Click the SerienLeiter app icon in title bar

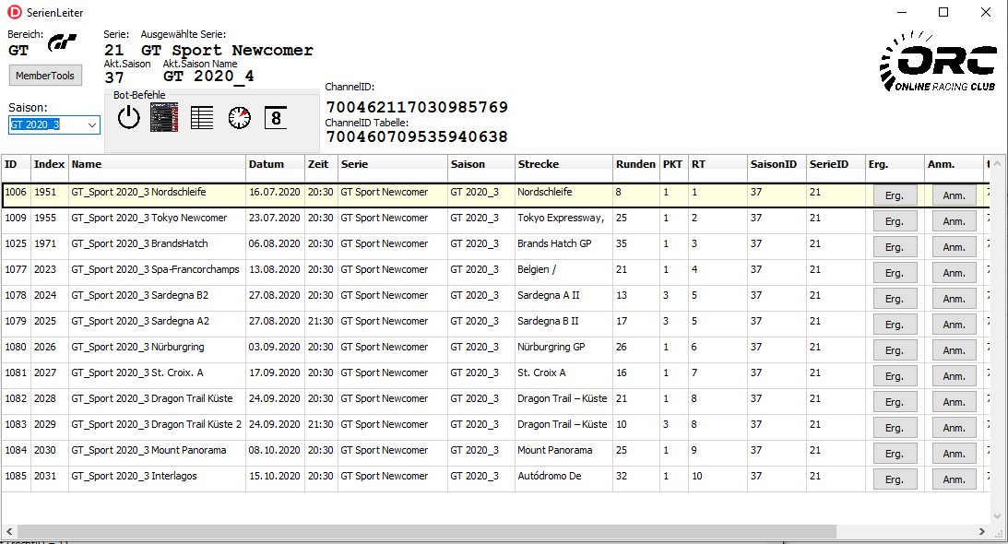click(13, 12)
